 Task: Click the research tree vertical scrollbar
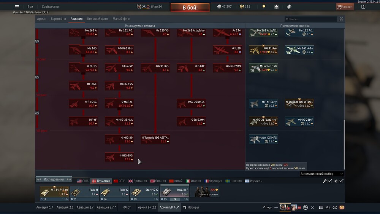[x=344, y=145]
